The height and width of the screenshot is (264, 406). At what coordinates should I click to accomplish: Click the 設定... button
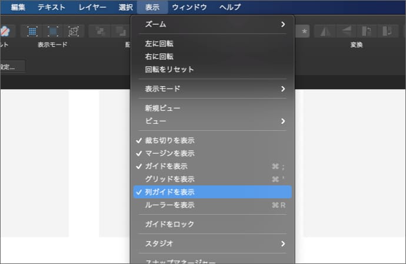11,66
